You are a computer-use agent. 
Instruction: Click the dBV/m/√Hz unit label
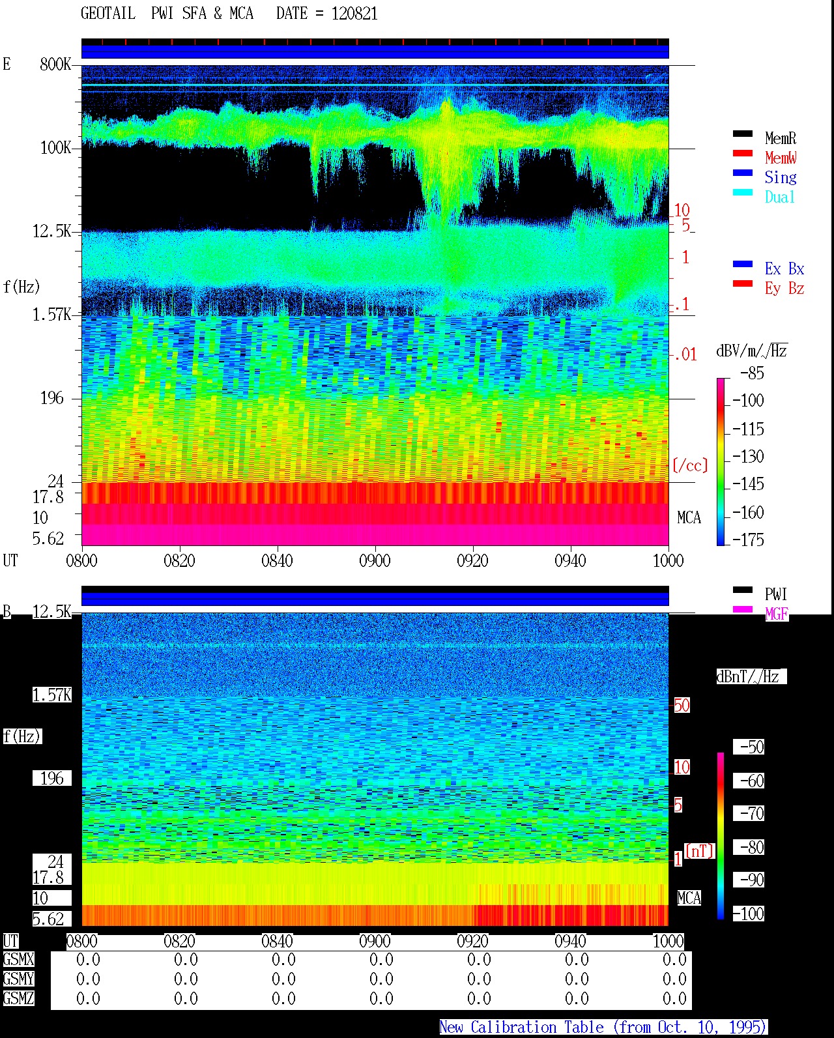tap(752, 351)
